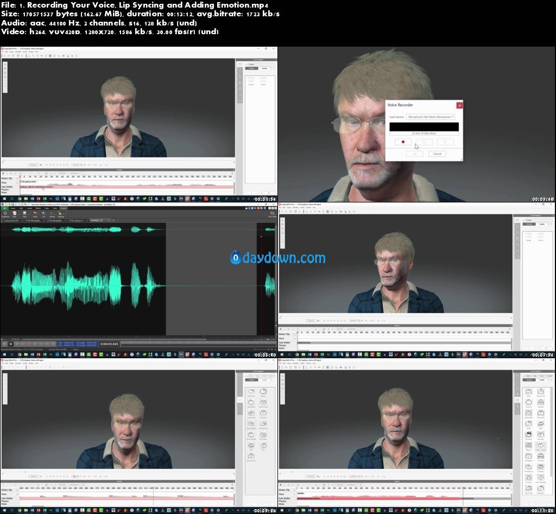Viewport: 556px width, 514px height.
Task: Switch to the Levels tab in WavePad
Action: [29, 208]
